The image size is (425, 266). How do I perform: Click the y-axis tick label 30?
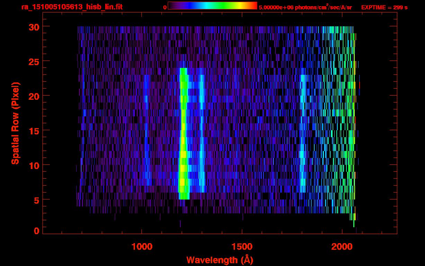[x=34, y=27]
